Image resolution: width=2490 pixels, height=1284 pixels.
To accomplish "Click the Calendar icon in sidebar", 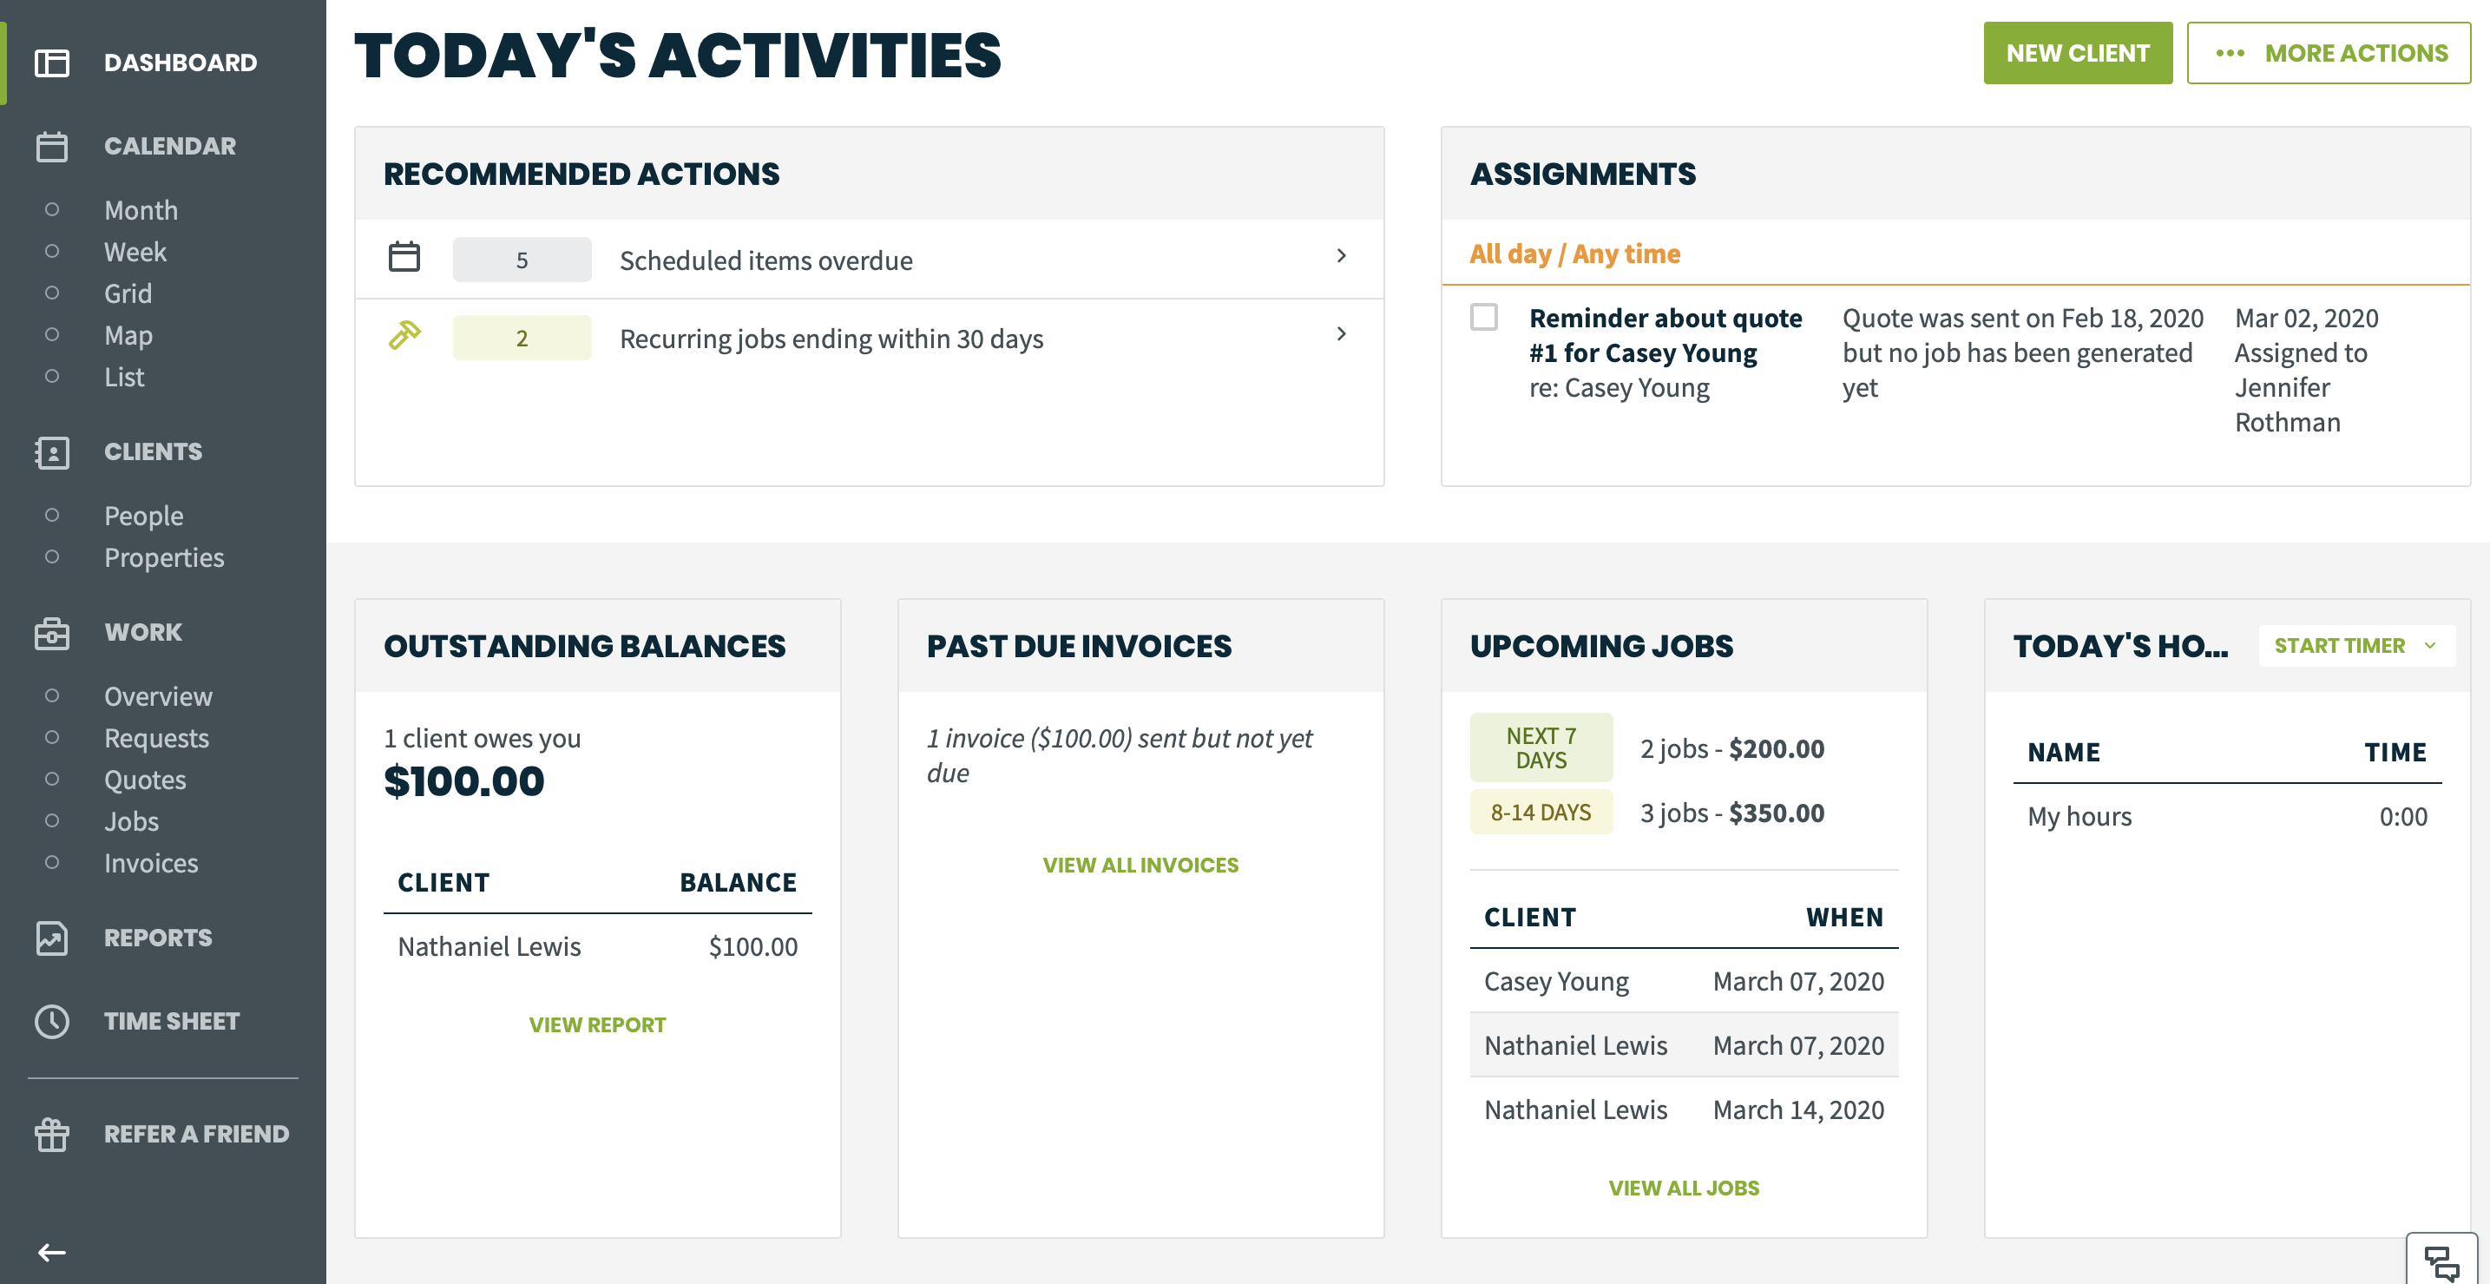I will [x=52, y=146].
